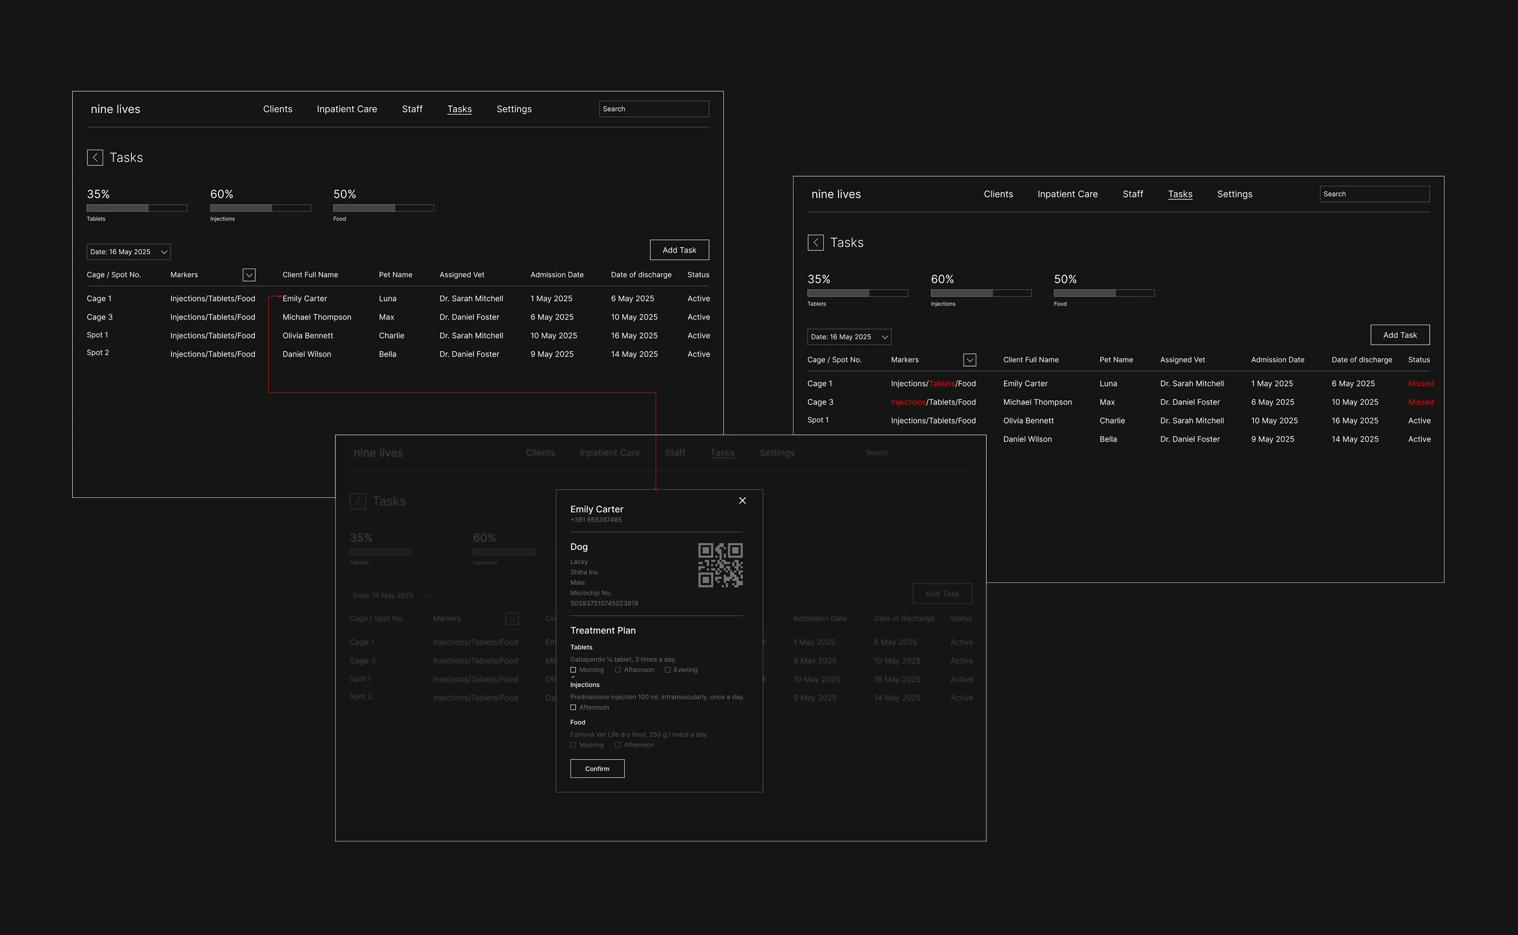Screen dimensions: 1518x935
Task: Click the back arrow beside Tasks in the right window
Action: pos(815,243)
